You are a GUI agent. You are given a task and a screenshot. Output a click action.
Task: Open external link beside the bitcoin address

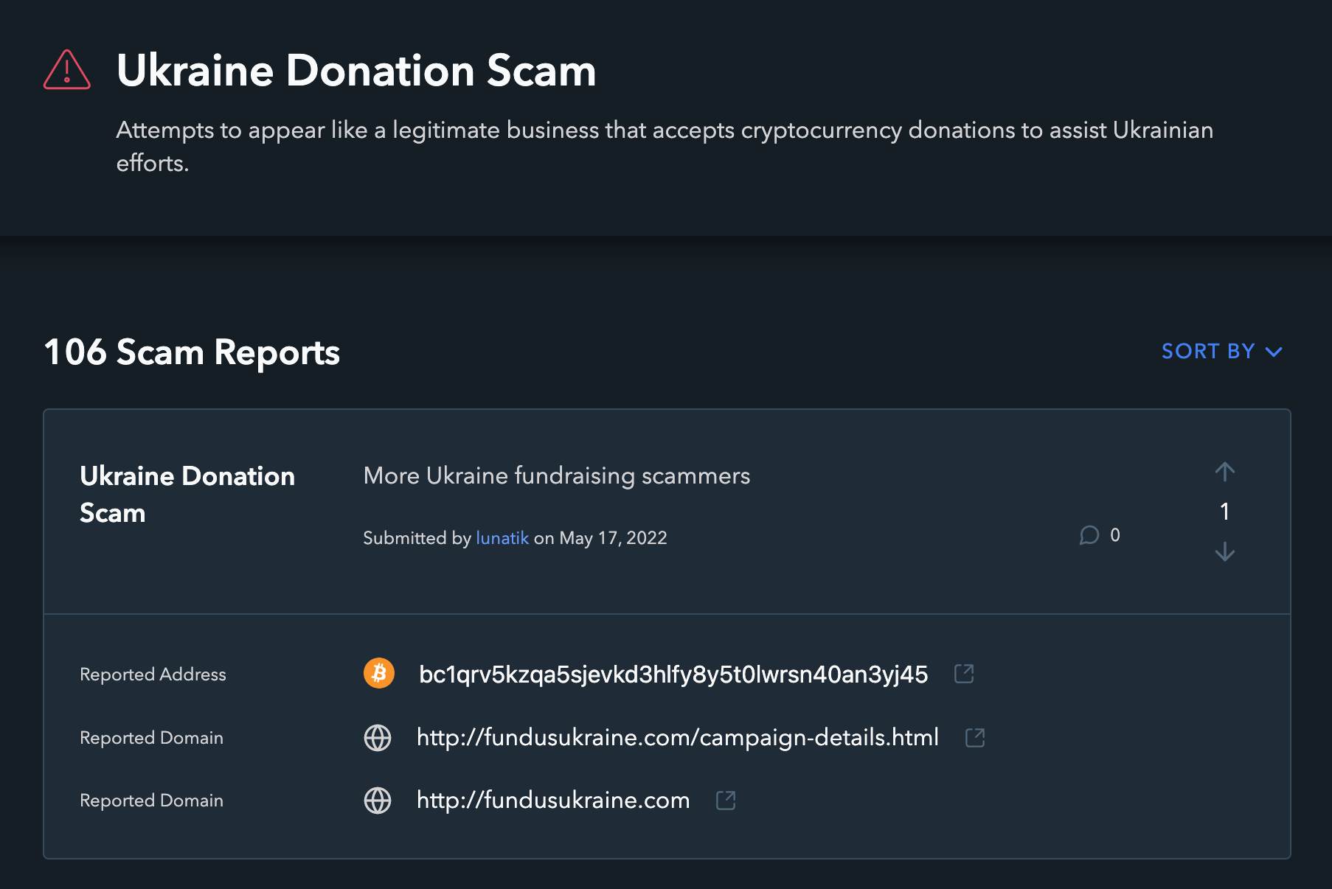[x=964, y=674]
